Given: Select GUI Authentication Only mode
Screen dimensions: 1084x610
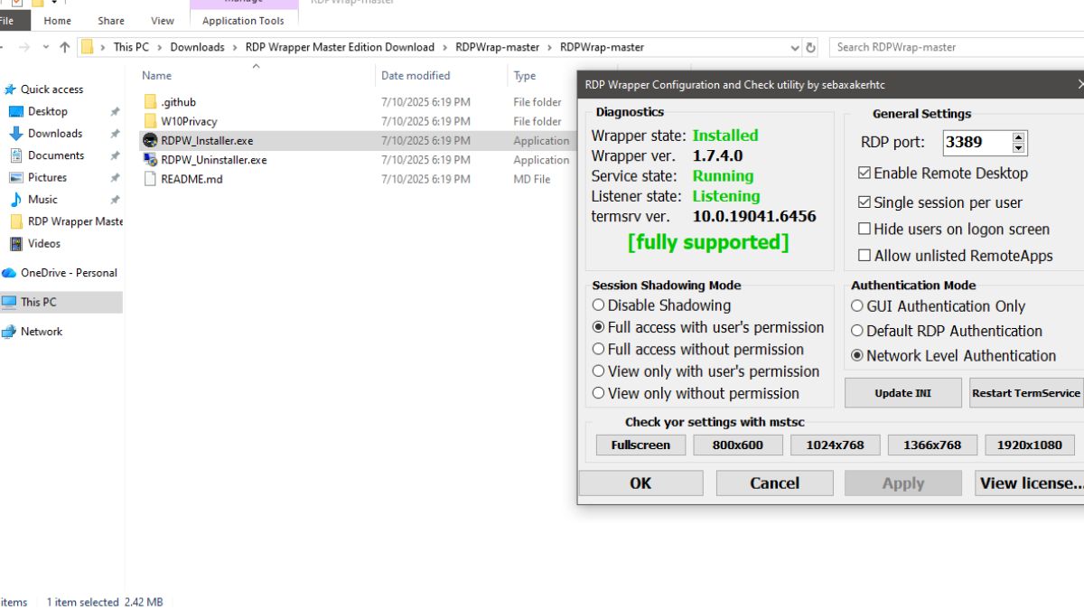Looking at the screenshot, I should [856, 305].
